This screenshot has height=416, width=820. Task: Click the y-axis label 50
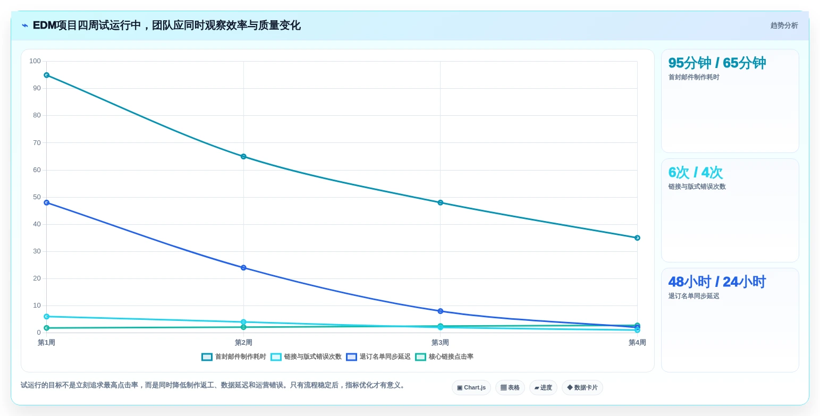tap(37, 197)
